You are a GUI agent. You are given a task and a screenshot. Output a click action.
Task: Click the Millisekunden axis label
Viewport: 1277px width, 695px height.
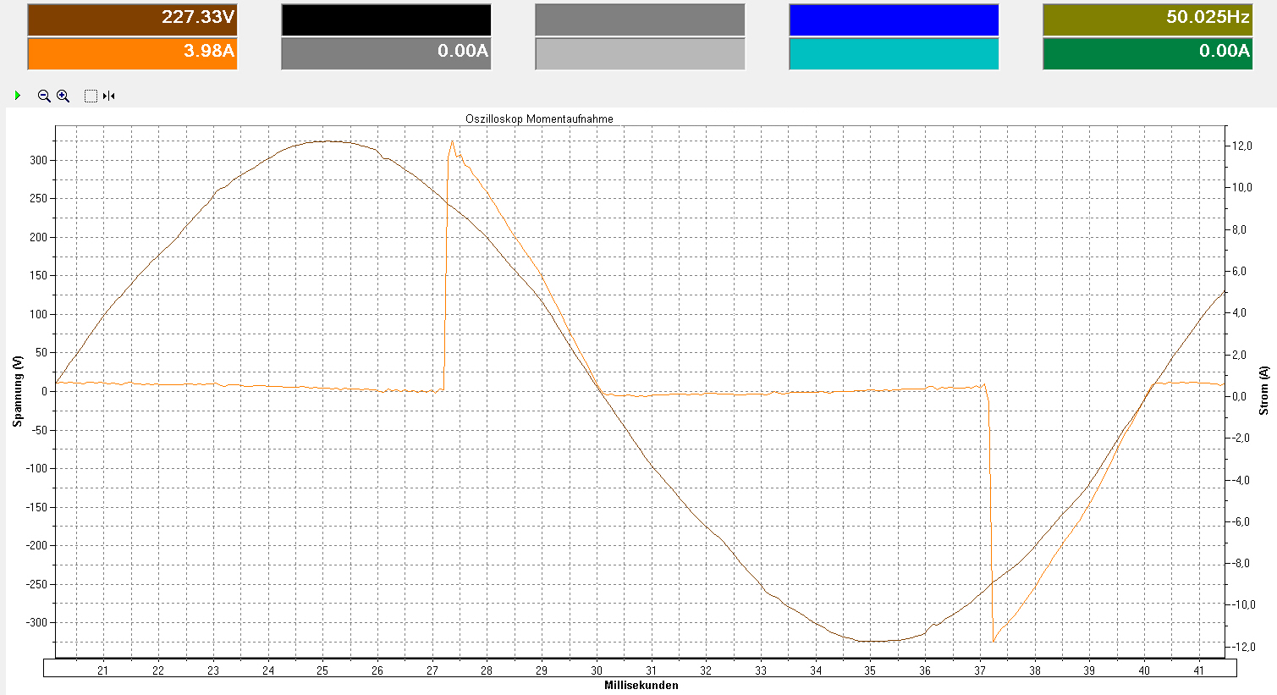(x=641, y=686)
